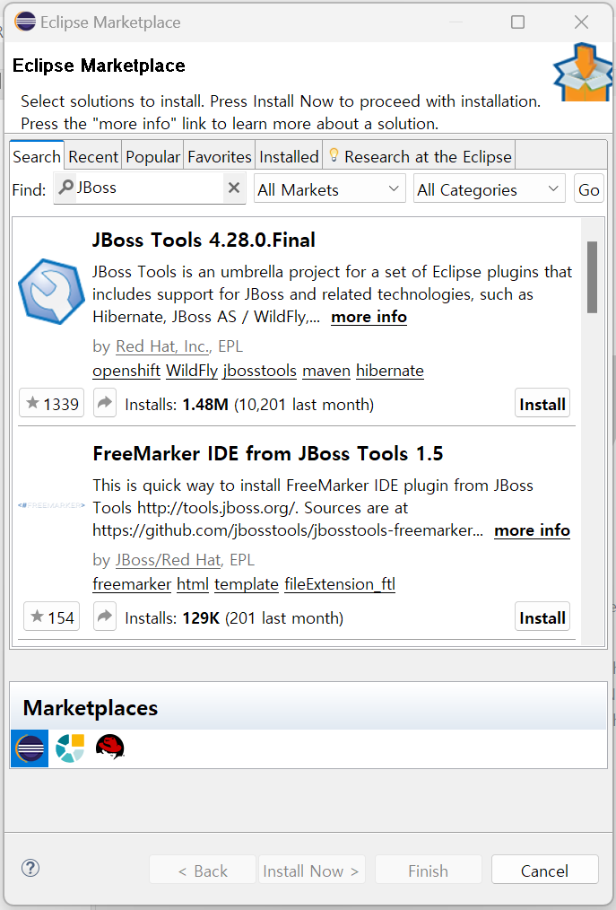The width and height of the screenshot is (616, 910).
Task: Click the lightbulb icon on Research tab
Action: click(x=334, y=155)
